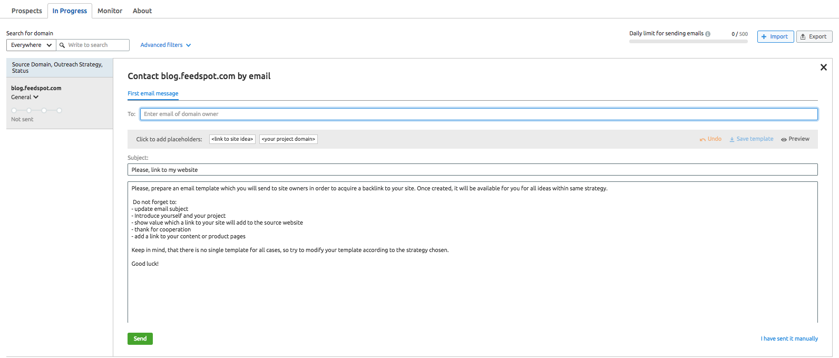Insert the link to site idea placeholder
839x358 pixels.
point(232,139)
